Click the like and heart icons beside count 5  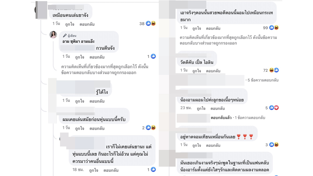[274, 108]
